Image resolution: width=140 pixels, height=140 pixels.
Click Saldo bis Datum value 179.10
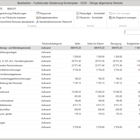tap(101, 114)
